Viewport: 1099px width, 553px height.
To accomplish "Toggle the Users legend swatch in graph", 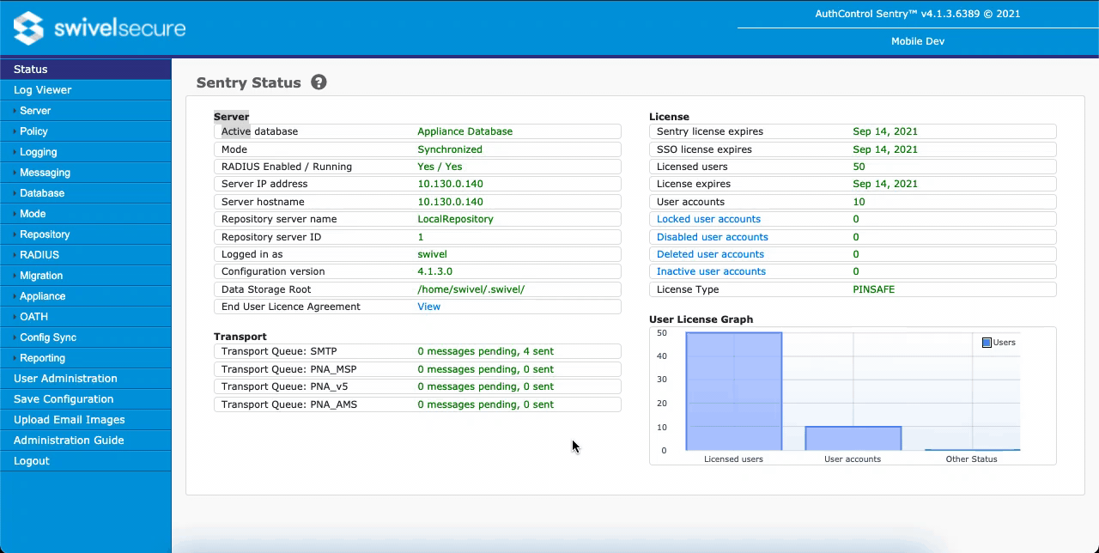I will [987, 343].
